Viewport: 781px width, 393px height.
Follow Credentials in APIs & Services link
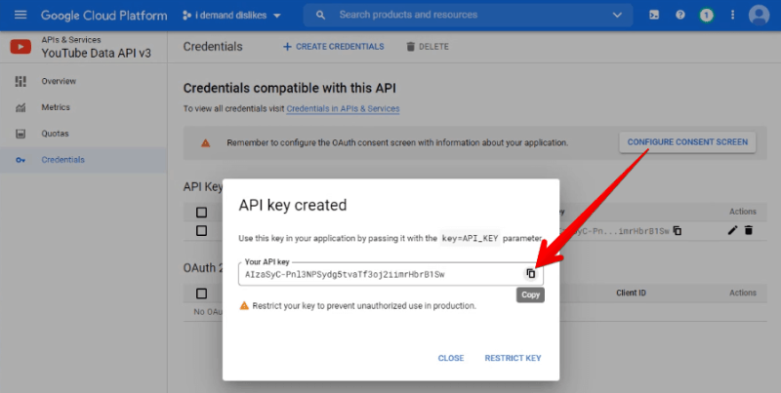343,108
